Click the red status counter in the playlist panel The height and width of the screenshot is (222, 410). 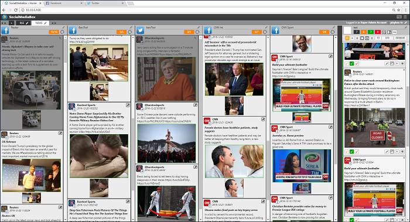[x=378, y=32]
